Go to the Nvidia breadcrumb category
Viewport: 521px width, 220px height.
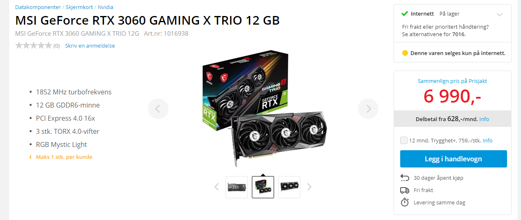(x=106, y=7)
